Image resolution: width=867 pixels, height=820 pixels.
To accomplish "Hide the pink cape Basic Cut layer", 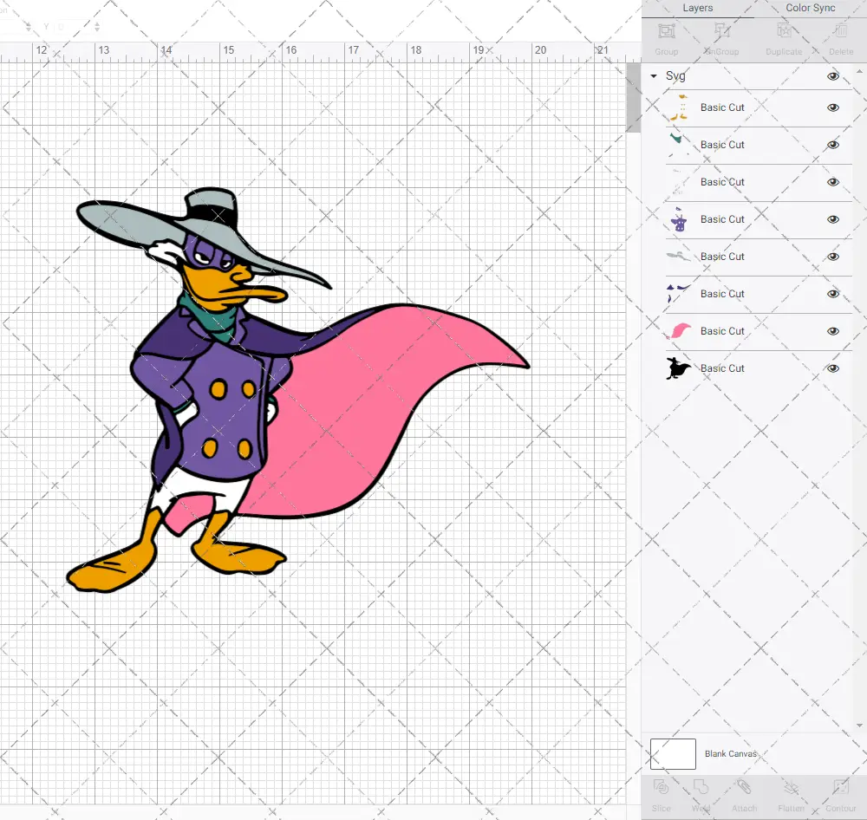I will pos(832,330).
